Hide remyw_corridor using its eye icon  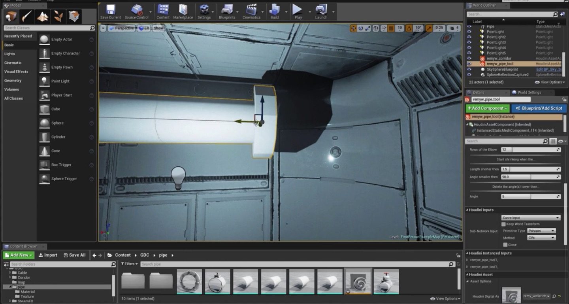tap(469, 59)
